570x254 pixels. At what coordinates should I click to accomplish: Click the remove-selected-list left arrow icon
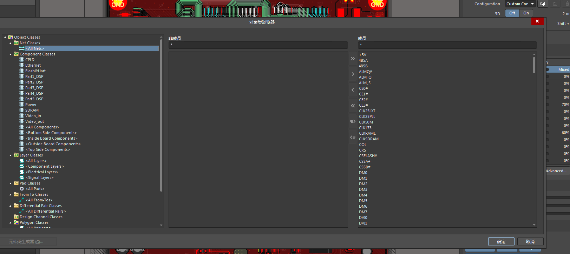(353, 137)
